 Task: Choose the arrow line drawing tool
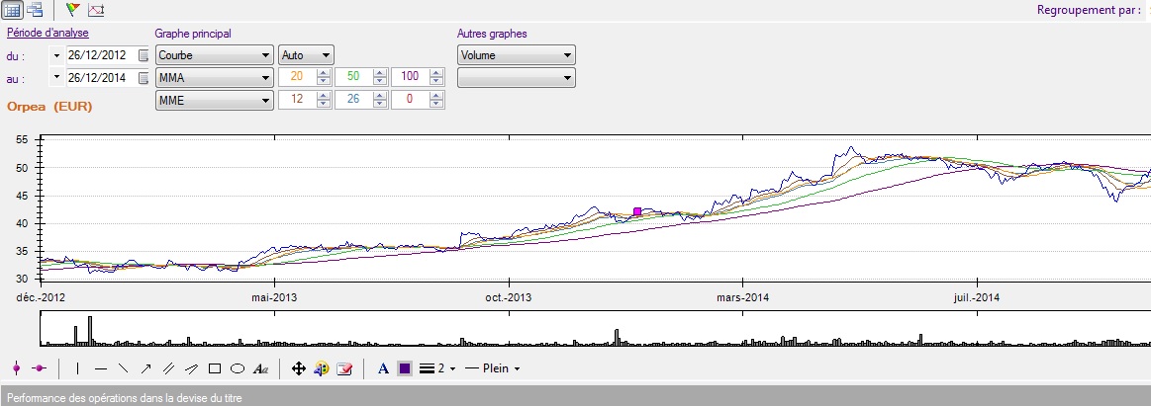[146, 368]
